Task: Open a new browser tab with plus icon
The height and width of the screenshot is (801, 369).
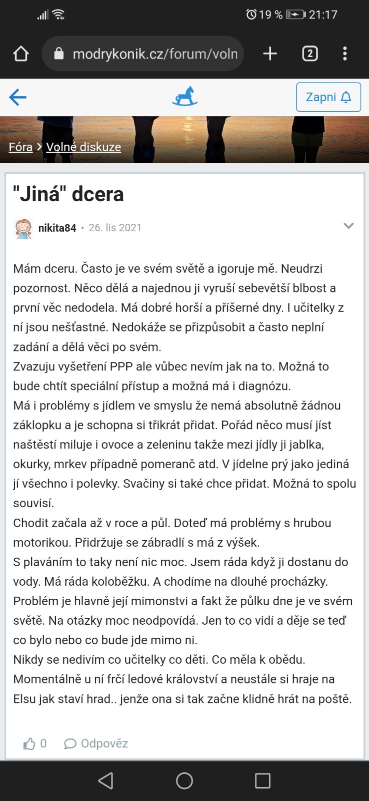Action: click(x=270, y=54)
